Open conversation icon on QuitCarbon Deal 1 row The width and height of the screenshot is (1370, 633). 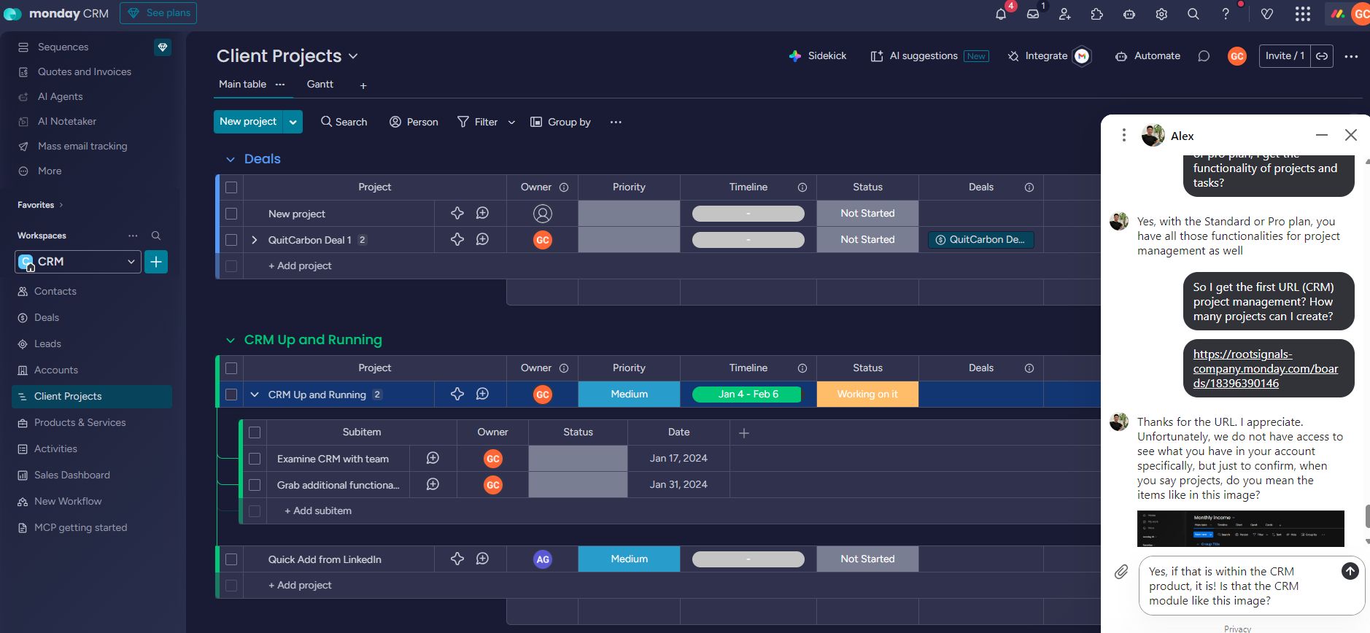point(482,239)
